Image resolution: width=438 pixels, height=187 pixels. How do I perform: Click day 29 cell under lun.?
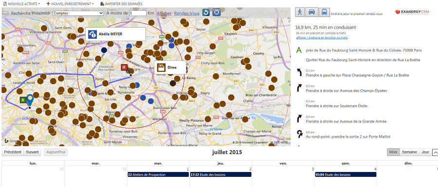point(33,176)
